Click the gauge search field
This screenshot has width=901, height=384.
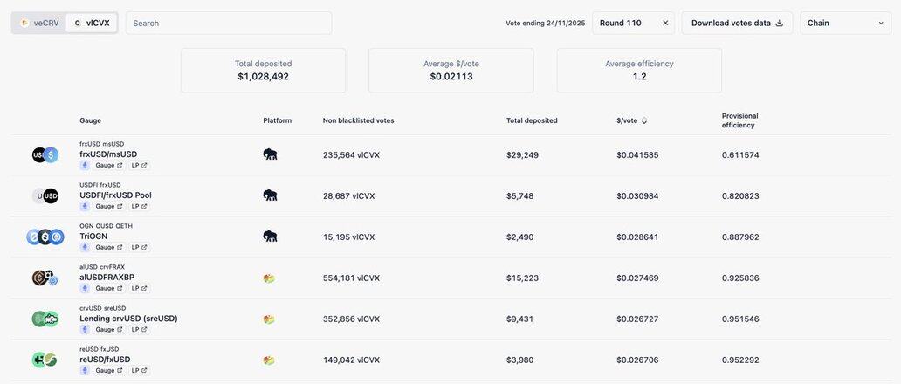tap(229, 23)
